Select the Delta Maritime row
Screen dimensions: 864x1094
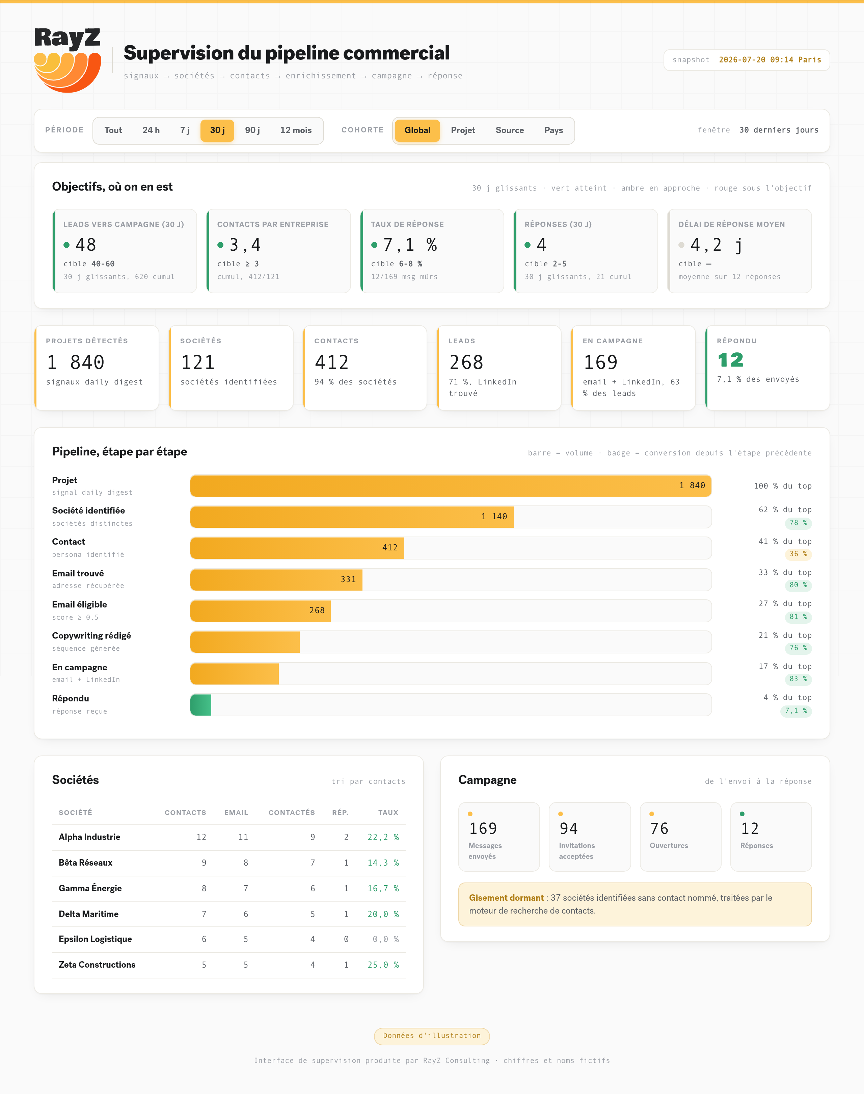228,914
